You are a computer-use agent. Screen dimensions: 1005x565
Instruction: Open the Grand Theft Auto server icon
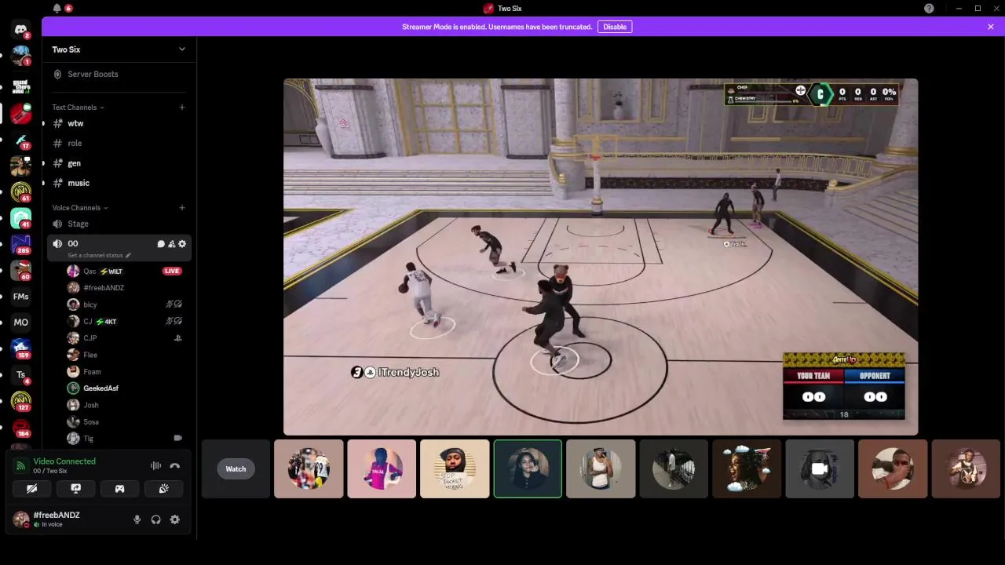[20, 86]
